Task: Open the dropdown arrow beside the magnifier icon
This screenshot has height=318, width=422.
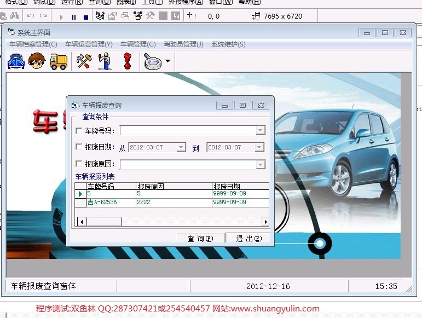Action: [x=168, y=61]
